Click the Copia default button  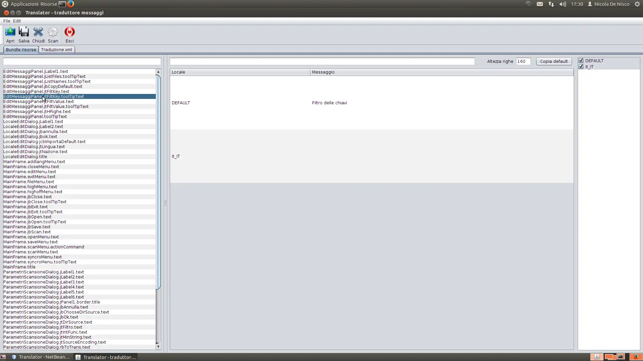[x=553, y=61]
